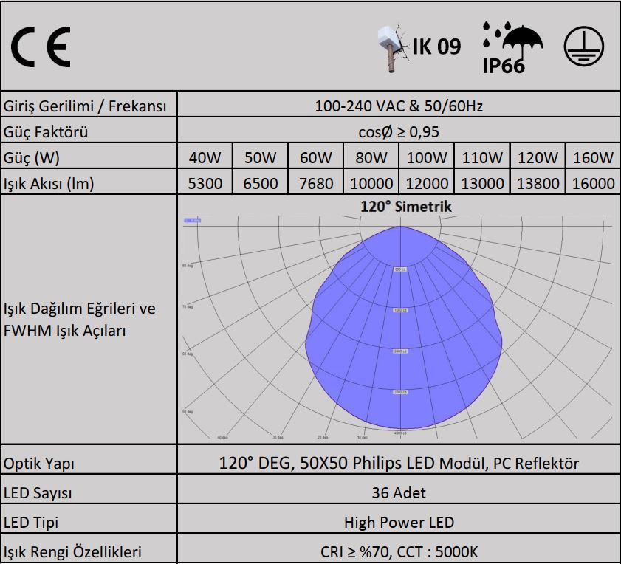Select the Optik Yapı row label

pos(40,464)
